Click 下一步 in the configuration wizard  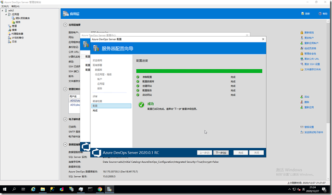221,153
